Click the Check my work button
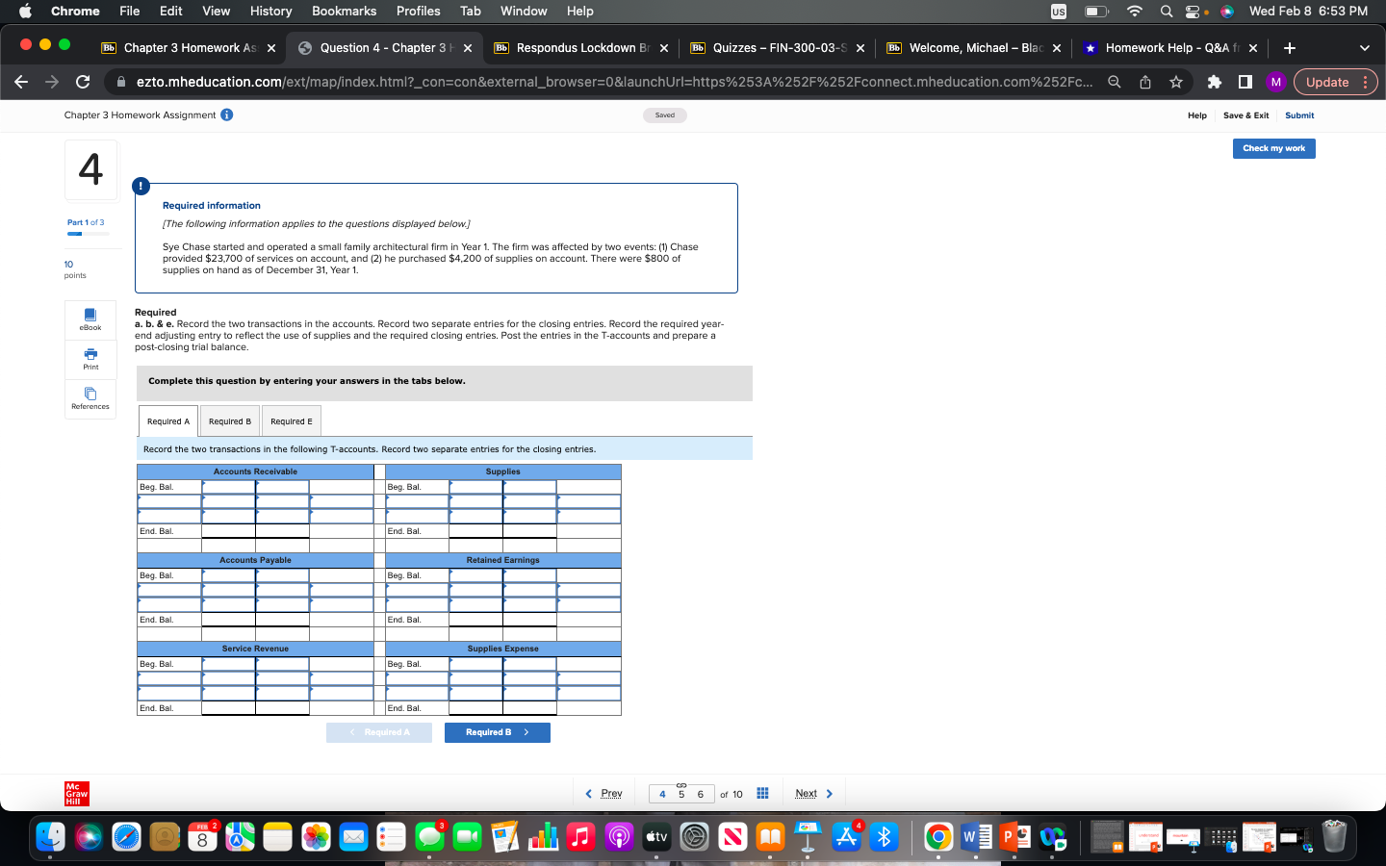 (1273, 148)
